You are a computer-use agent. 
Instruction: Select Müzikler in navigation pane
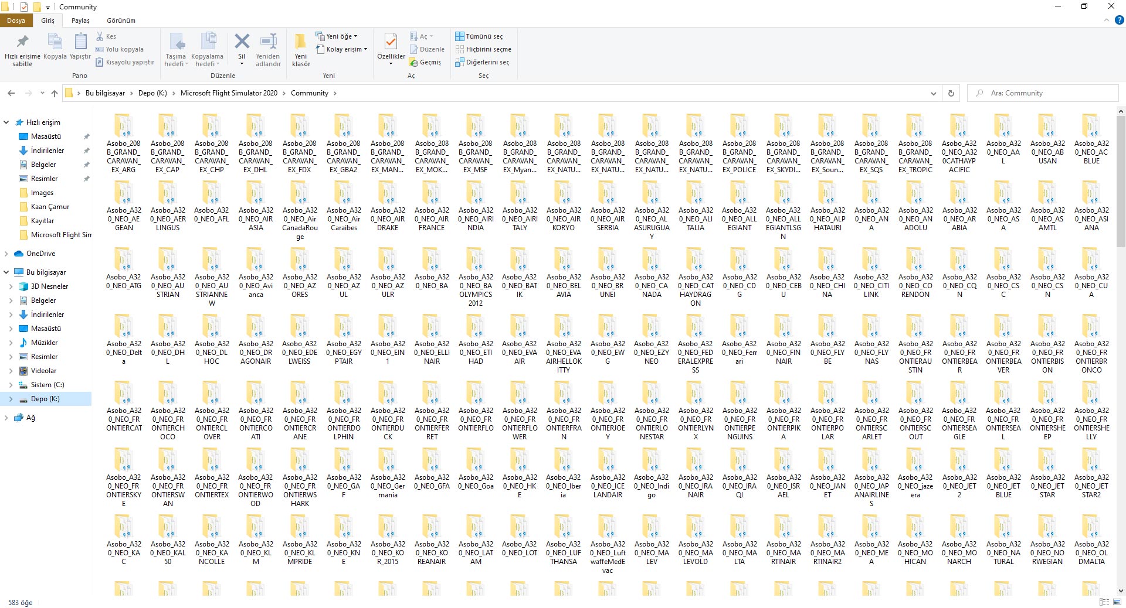pos(44,343)
